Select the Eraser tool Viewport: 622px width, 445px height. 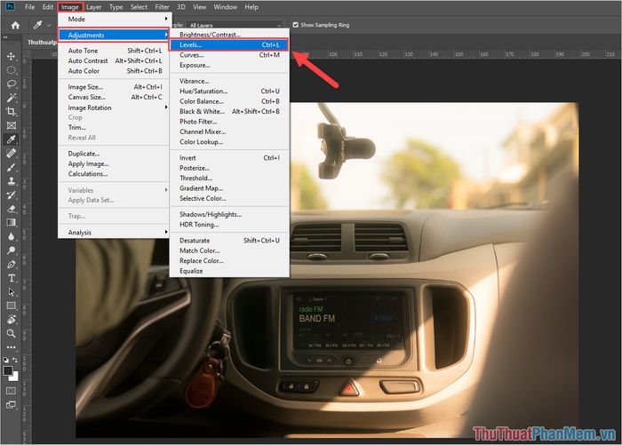pos(11,209)
